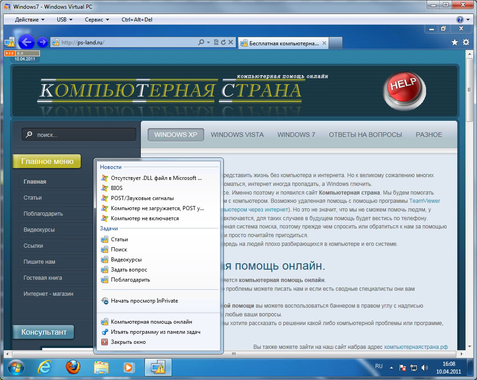Click the red HELP button banner

(x=404, y=90)
